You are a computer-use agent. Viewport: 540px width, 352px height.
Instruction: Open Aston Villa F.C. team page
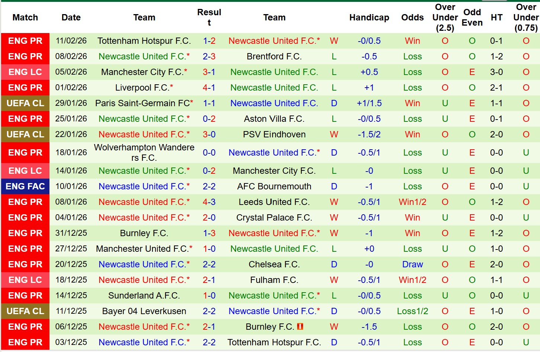pyautogui.click(x=274, y=119)
